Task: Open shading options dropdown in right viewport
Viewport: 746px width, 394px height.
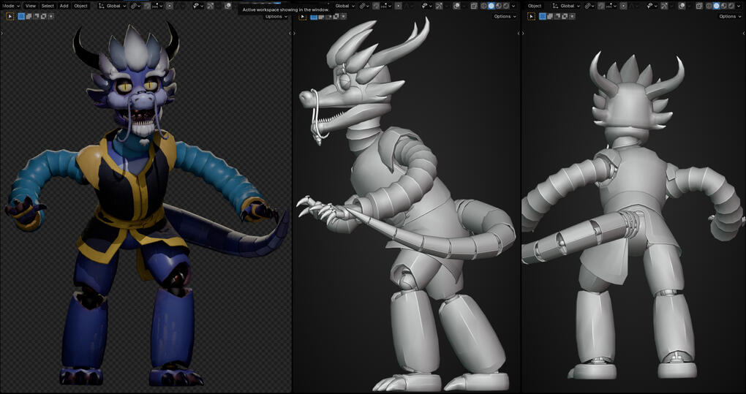Action: tap(739, 6)
